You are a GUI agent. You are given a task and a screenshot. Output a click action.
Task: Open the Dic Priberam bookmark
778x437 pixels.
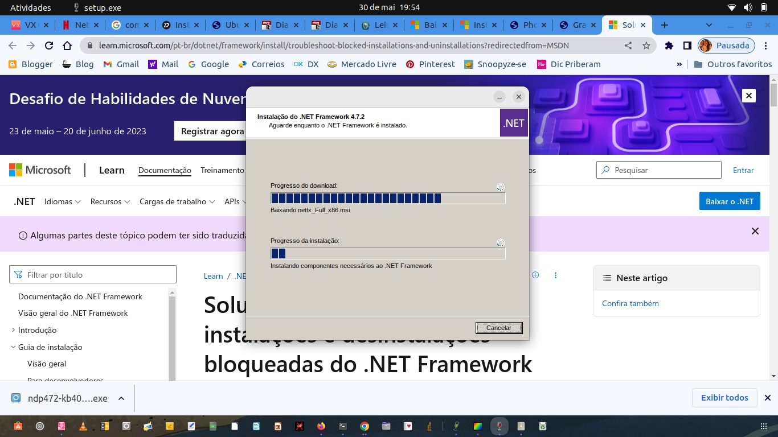tap(569, 64)
